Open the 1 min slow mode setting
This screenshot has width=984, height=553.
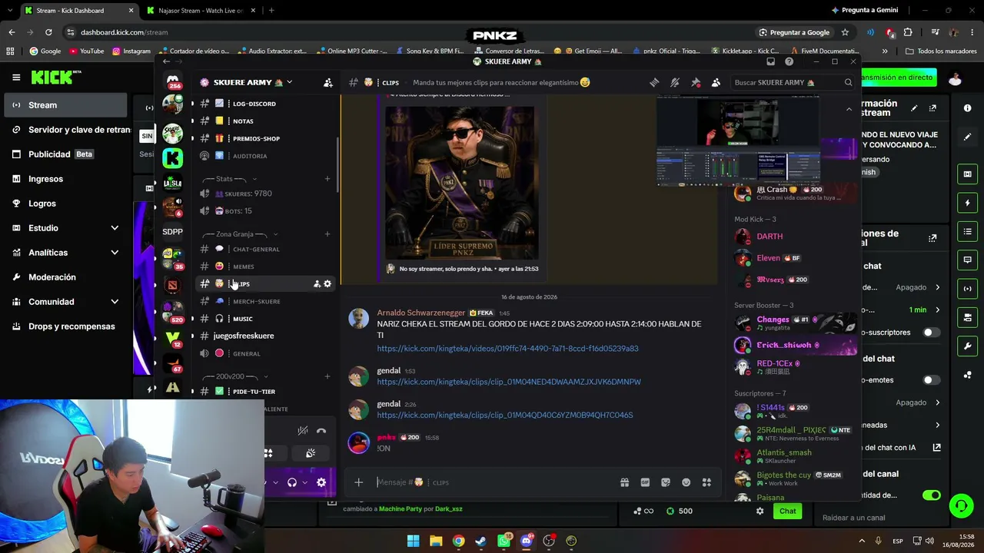coord(925,310)
